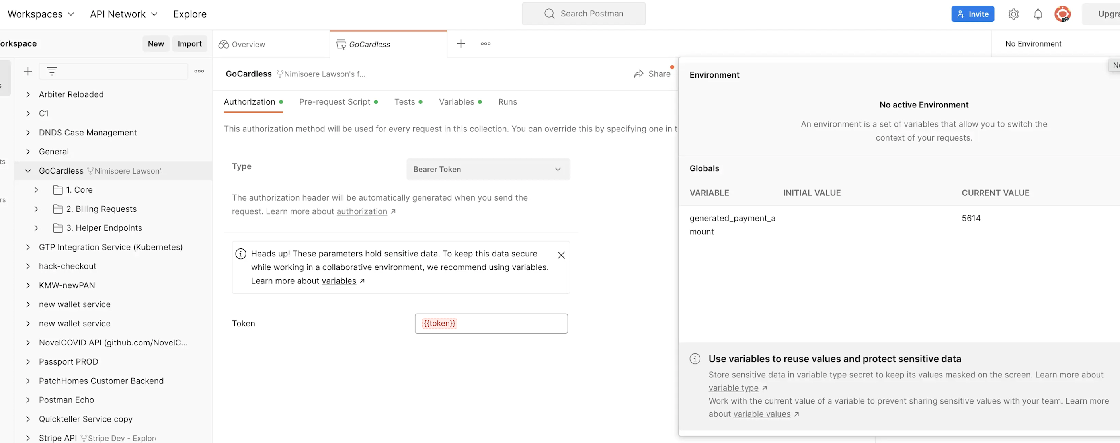Open the notifications bell
Image resolution: width=1120 pixels, height=443 pixels.
point(1037,14)
